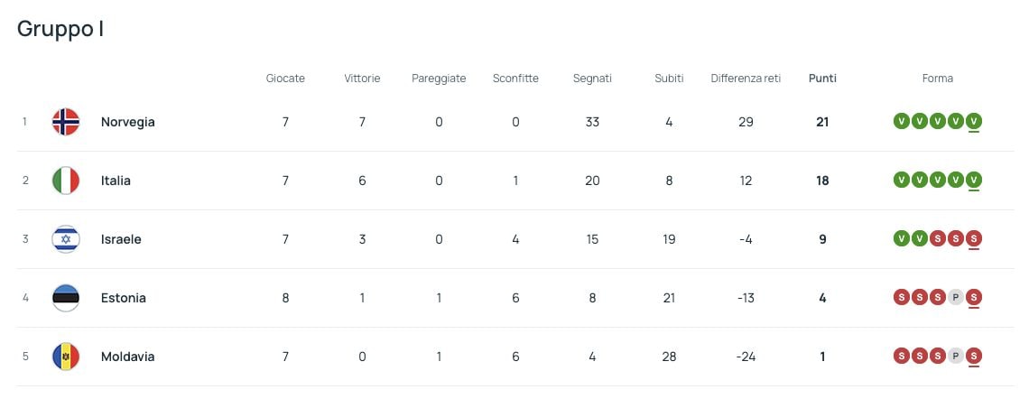
Task: Click the Giocate column header
Action: coord(285,79)
